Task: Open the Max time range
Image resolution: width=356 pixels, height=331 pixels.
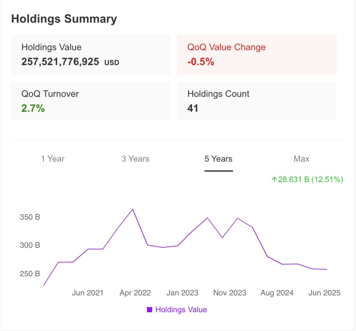Action: point(301,159)
